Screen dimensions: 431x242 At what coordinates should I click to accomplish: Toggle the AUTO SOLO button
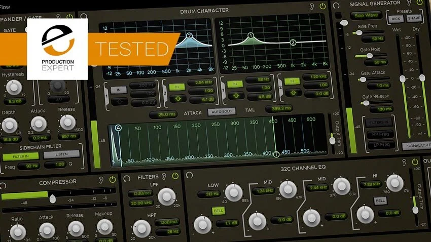pos(222,112)
